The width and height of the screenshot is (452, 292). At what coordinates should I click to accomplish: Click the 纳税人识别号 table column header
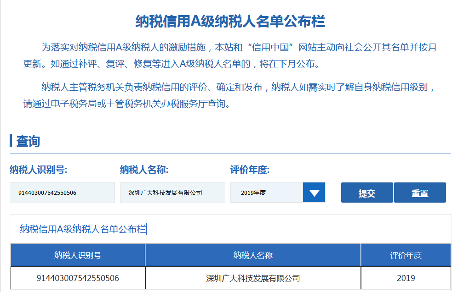pyautogui.click(x=78, y=255)
